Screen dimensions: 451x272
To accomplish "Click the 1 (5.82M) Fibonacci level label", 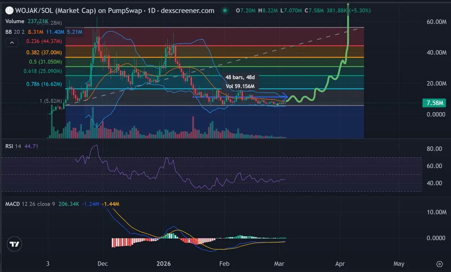I will 50,101.
